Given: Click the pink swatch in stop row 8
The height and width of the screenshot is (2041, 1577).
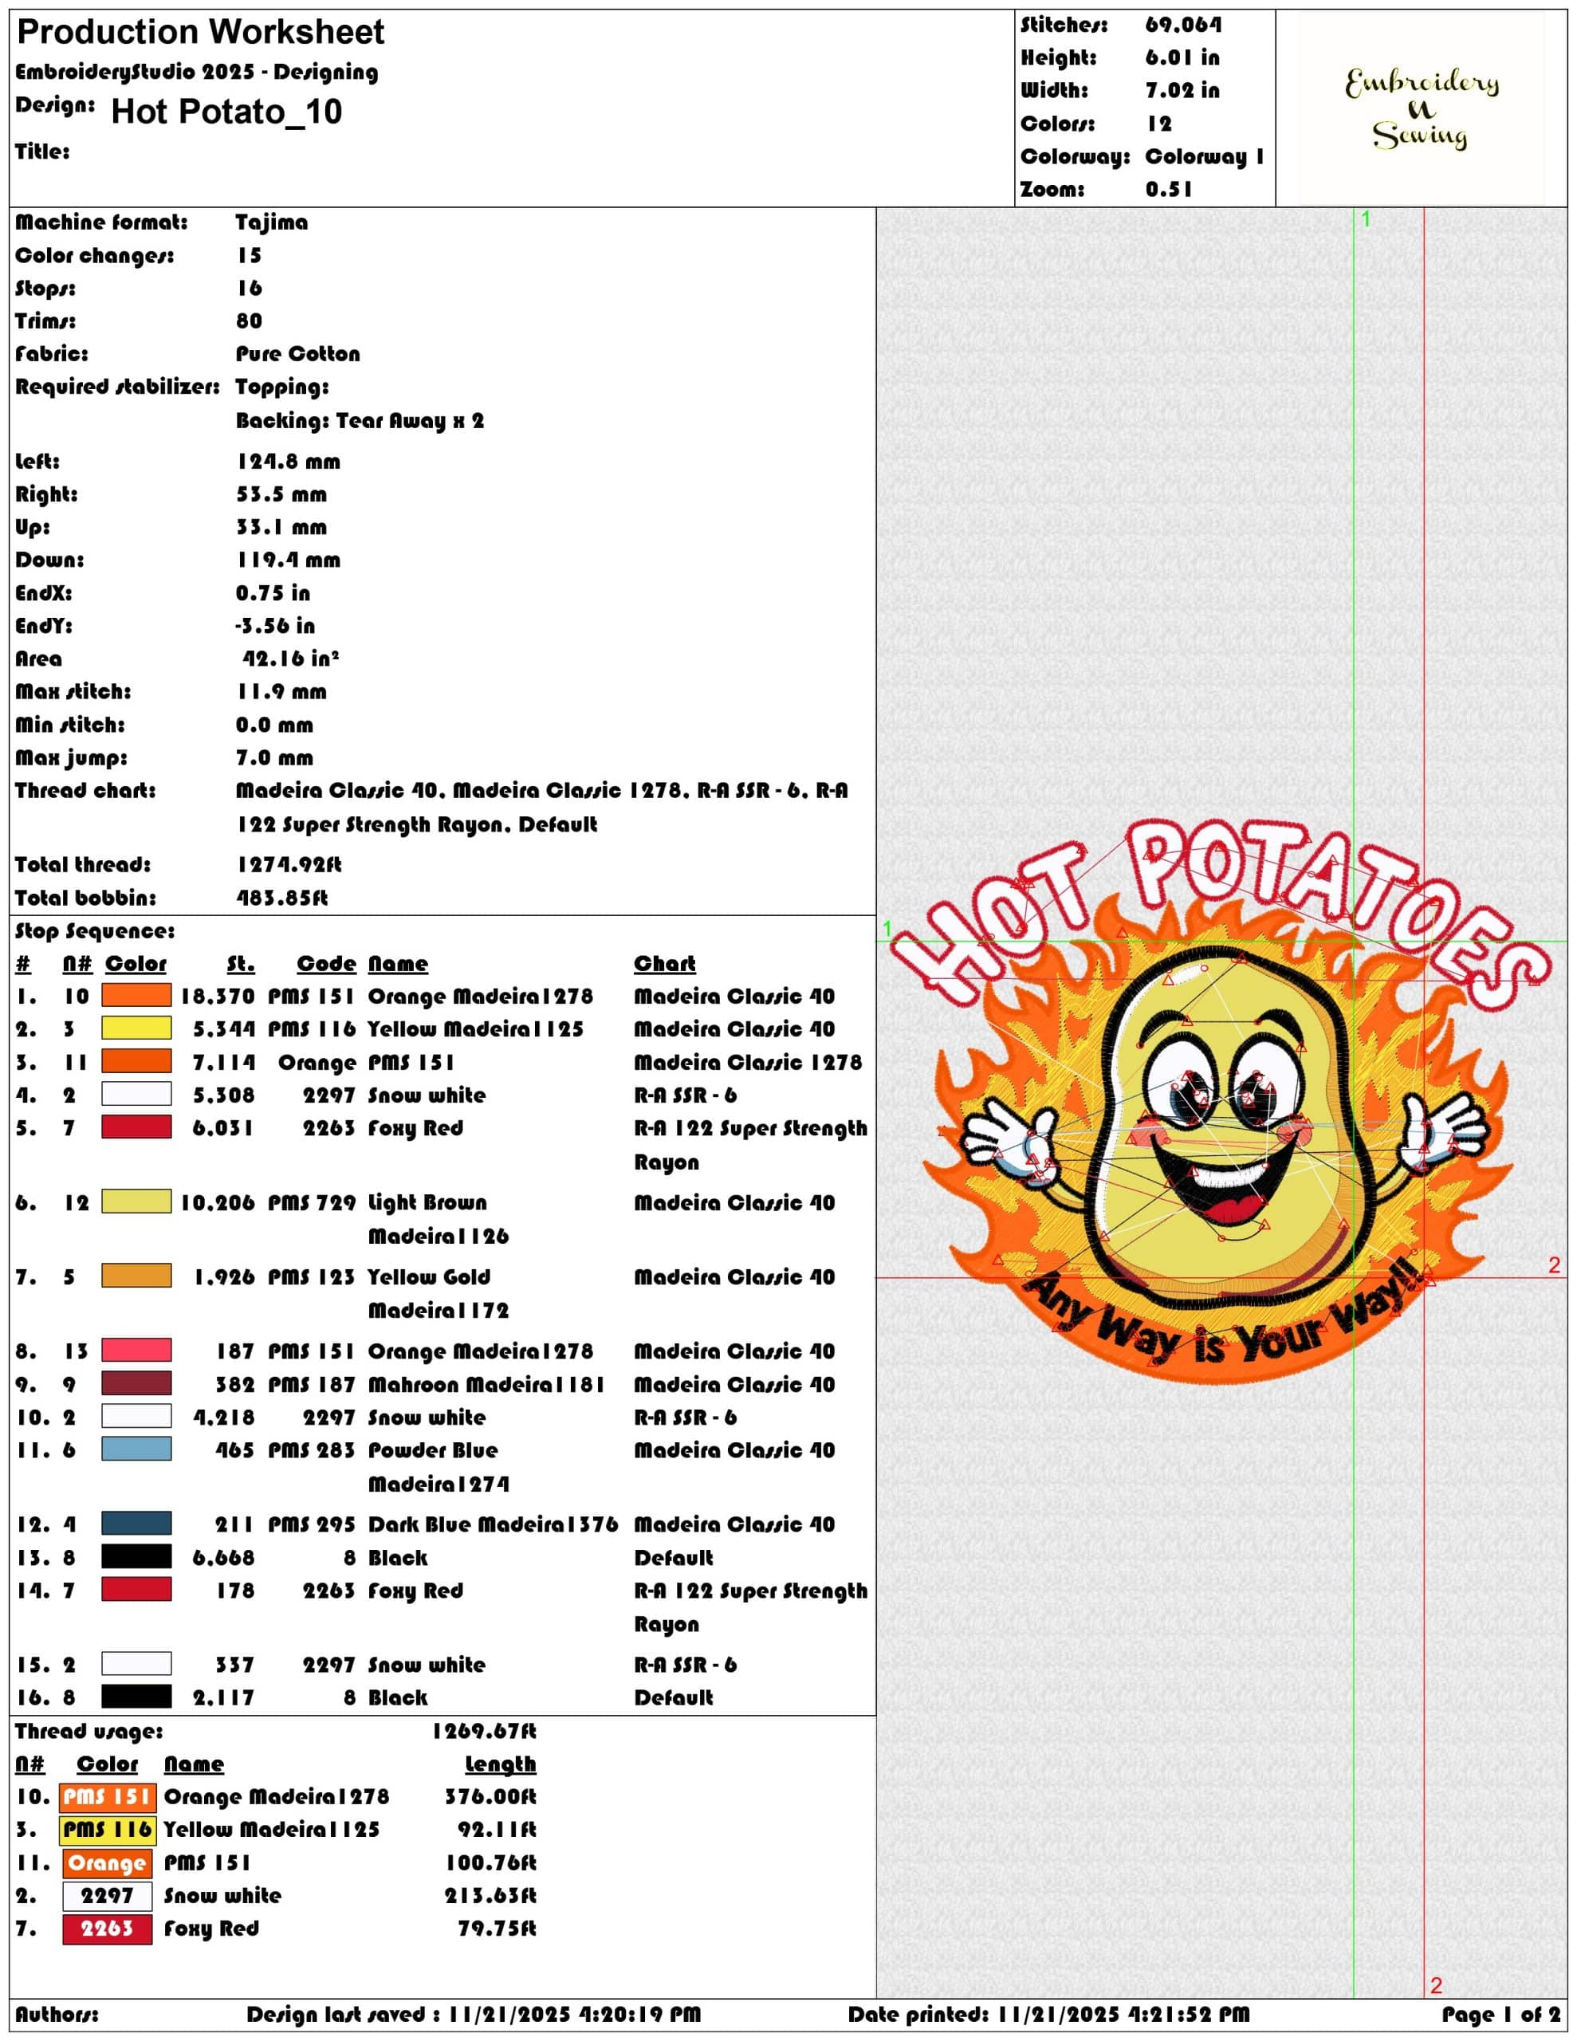Looking at the screenshot, I should tap(136, 1351).
